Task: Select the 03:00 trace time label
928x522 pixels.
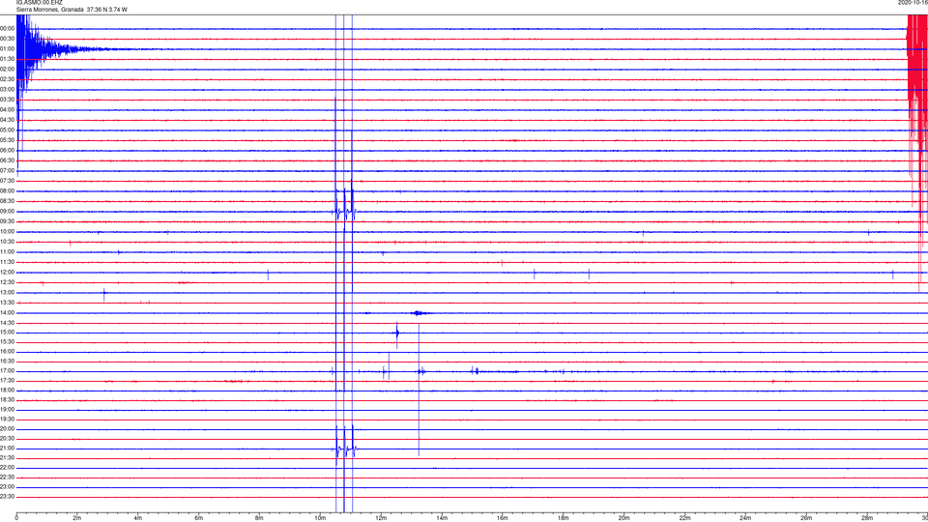Action: click(x=8, y=90)
